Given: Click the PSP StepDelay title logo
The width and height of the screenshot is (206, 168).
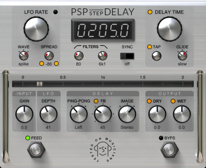Looking at the screenshot, I should pos(103,12).
